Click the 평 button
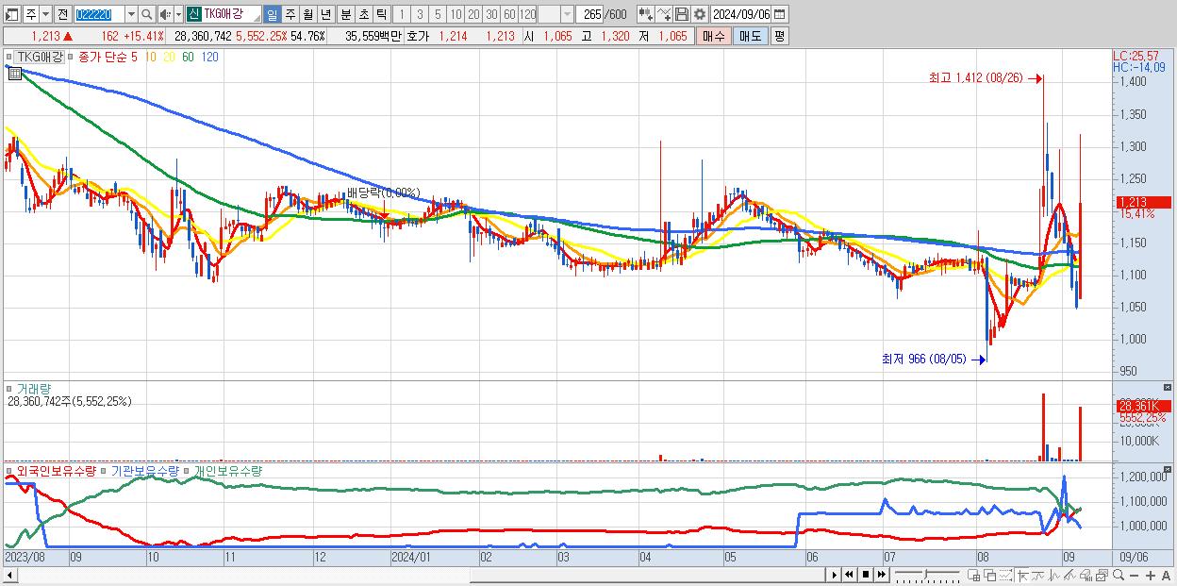 point(779,36)
